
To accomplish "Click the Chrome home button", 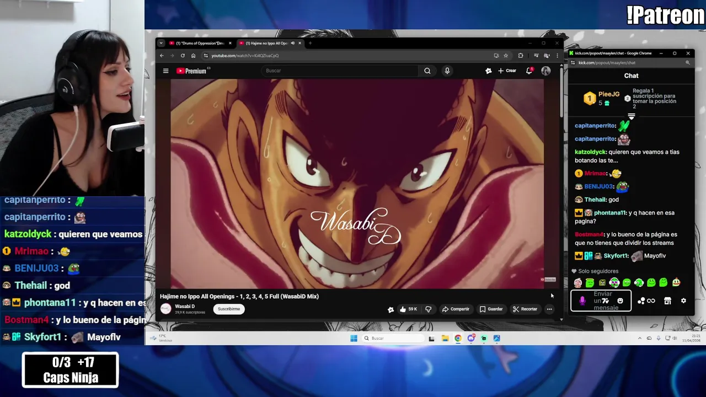I will coord(193,55).
